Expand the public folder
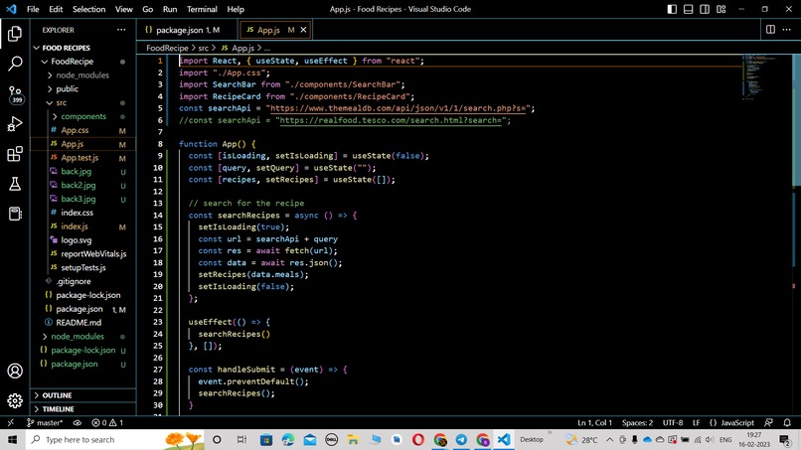This screenshot has height=450, width=801. coord(67,88)
